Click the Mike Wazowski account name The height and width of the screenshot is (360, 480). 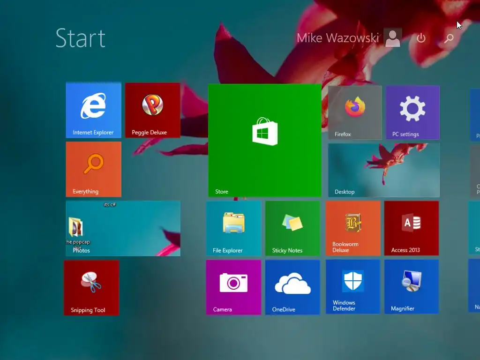click(x=337, y=38)
